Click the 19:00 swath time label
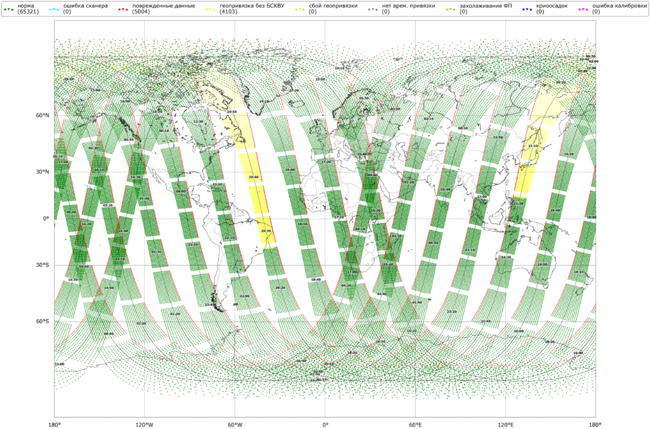Screen dimensions: 650x429 click(290, 170)
